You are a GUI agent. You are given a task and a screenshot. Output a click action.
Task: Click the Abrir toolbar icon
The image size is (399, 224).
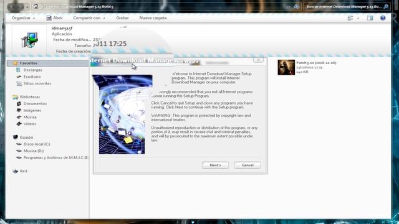tap(49, 18)
